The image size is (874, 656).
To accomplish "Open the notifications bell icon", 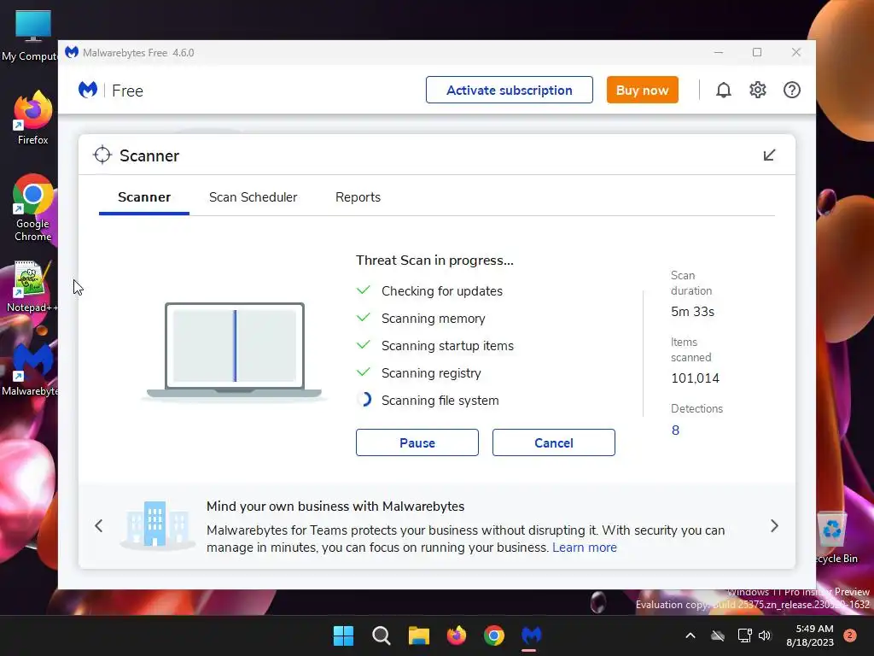I will point(724,90).
